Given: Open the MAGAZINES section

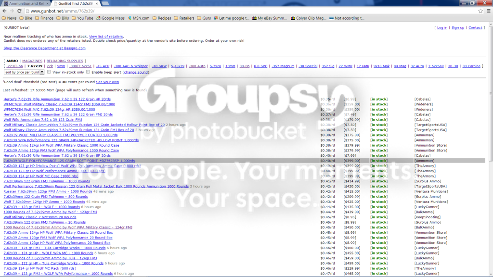Looking at the screenshot, I should click(x=32, y=61).
